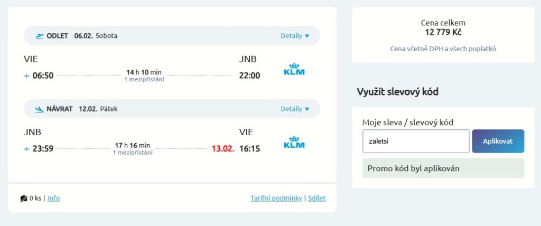Click the total price 12 779 Kč
Image resolution: width=541 pixels, height=226 pixels.
(x=443, y=32)
